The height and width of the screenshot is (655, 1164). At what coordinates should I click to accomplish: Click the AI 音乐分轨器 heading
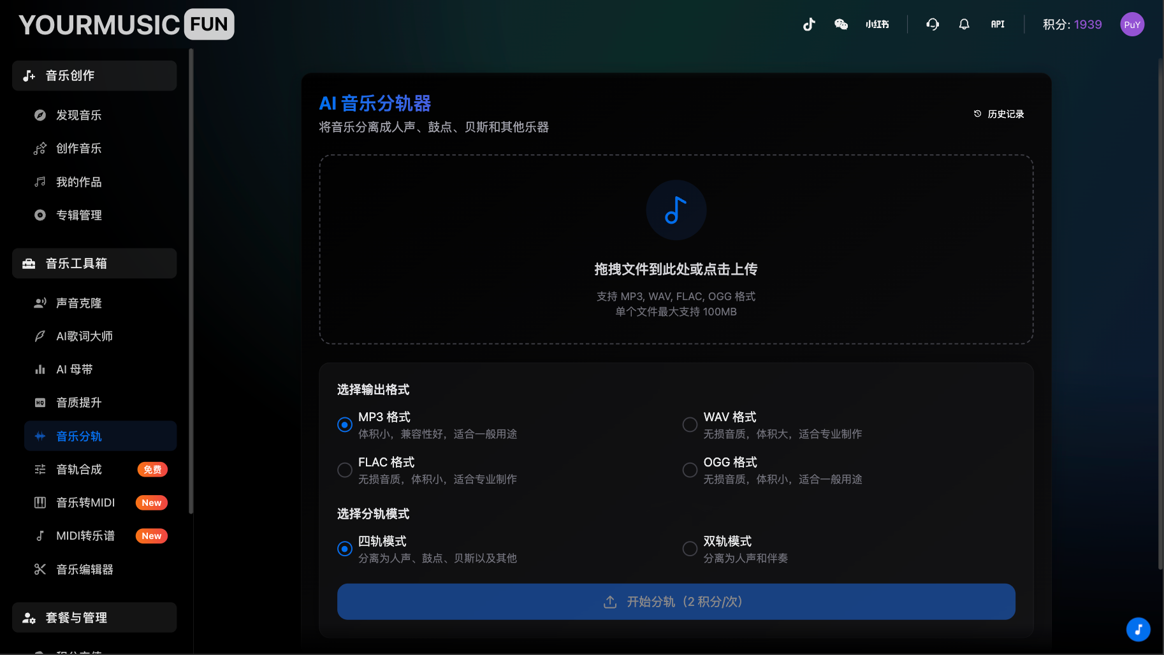[375, 103]
